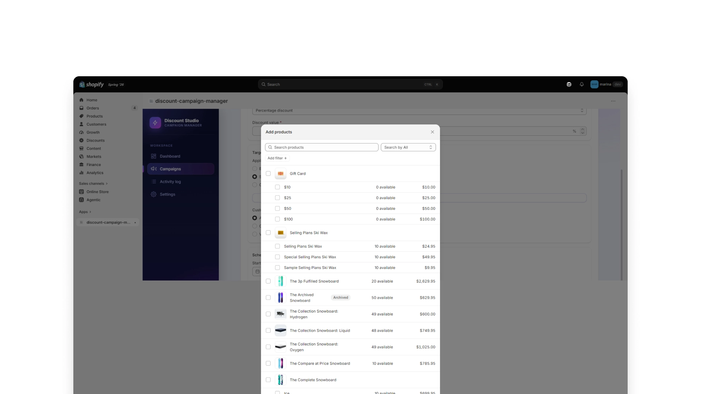Open the Percentage discount type dropdown

tap(419, 111)
